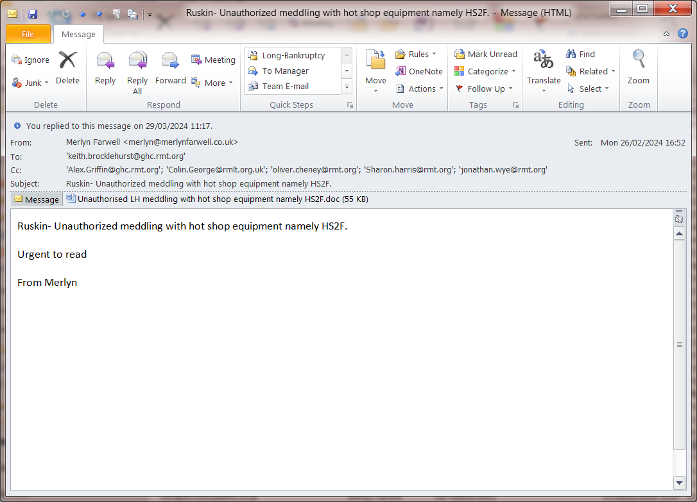Screen dimensions: 697x502
Task: Click the subject line text in header
Action: (x=199, y=184)
